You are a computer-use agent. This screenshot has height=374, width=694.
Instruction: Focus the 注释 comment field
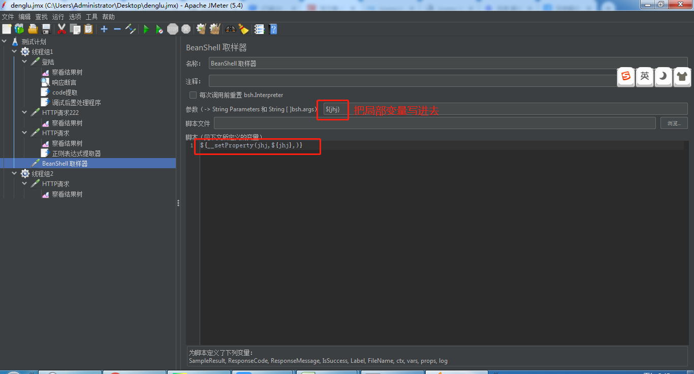(448, 81)
